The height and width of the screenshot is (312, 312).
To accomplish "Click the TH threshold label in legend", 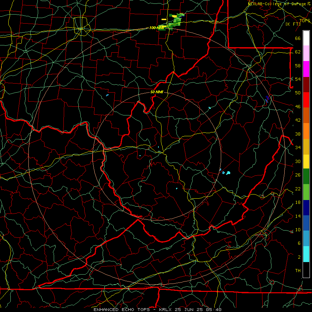I will (x=298, y=271).
